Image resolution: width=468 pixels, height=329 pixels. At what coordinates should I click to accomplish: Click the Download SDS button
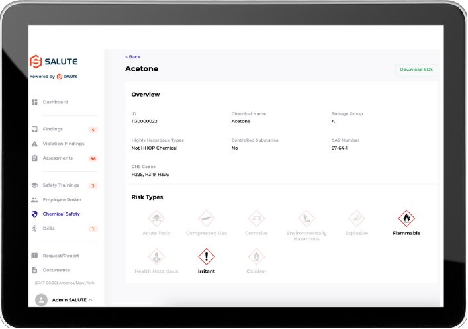coord(416,70)
